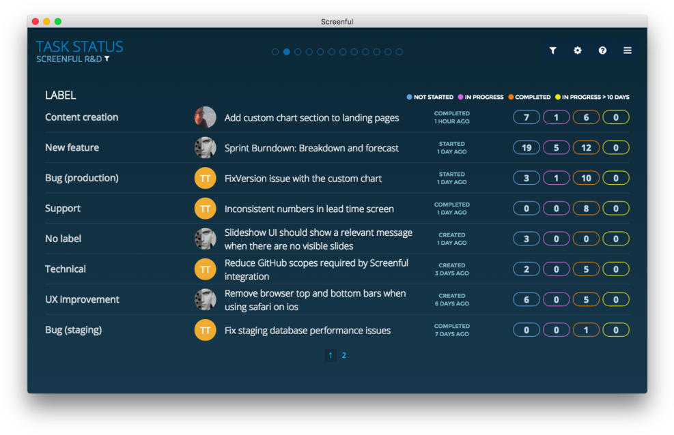Select the second carousel dot at top
The height and width of the screenshot is (435, 674).
pos(286,51)
